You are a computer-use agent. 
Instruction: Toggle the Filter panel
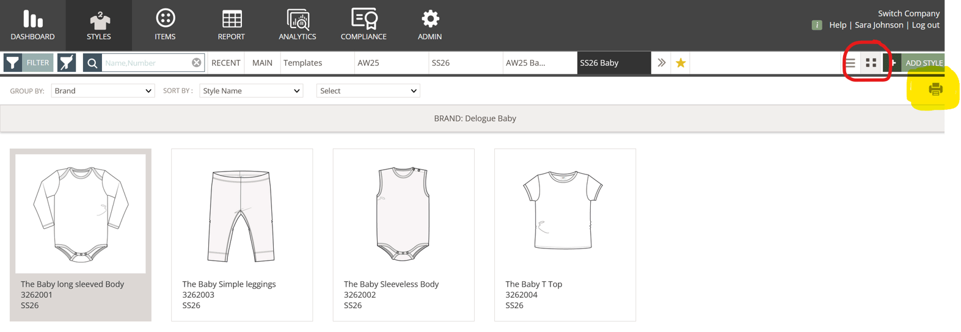click(x=28, y=63)
